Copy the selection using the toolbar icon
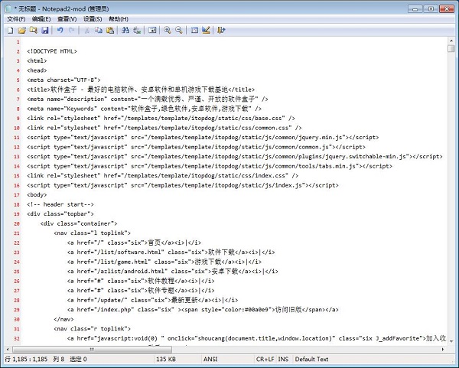 99,30
